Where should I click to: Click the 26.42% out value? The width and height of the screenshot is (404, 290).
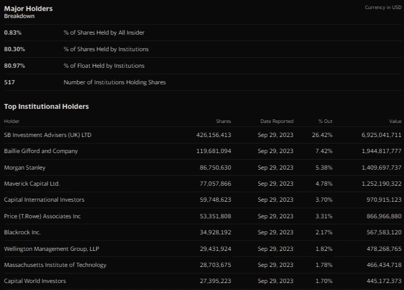322,135
